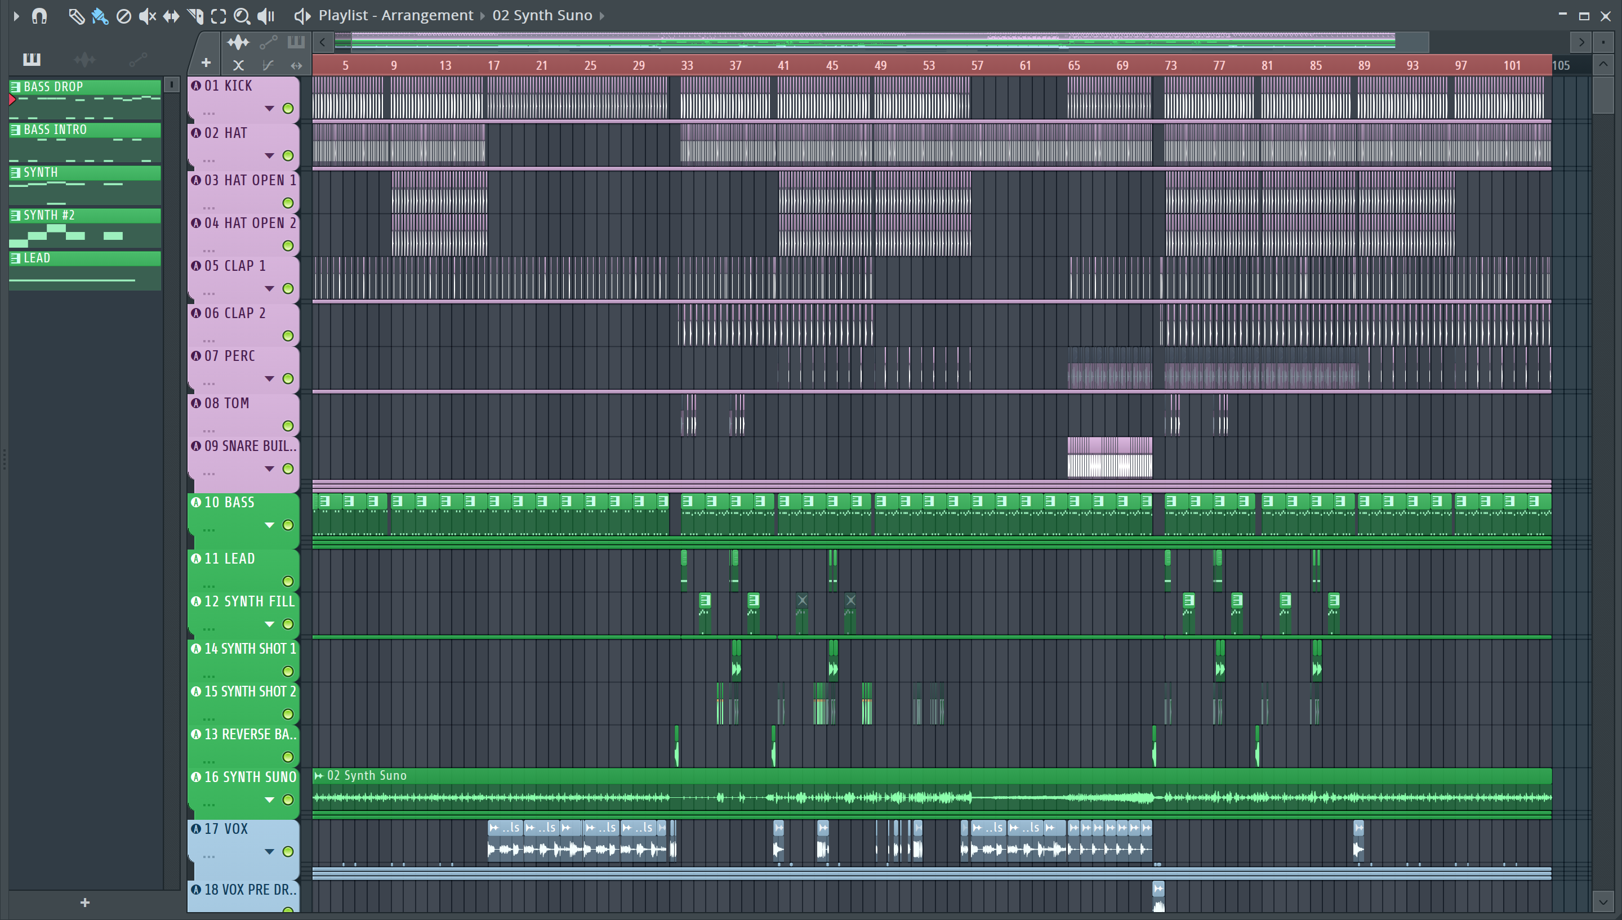Show automation clips in the picker panel

pos(139,59)
